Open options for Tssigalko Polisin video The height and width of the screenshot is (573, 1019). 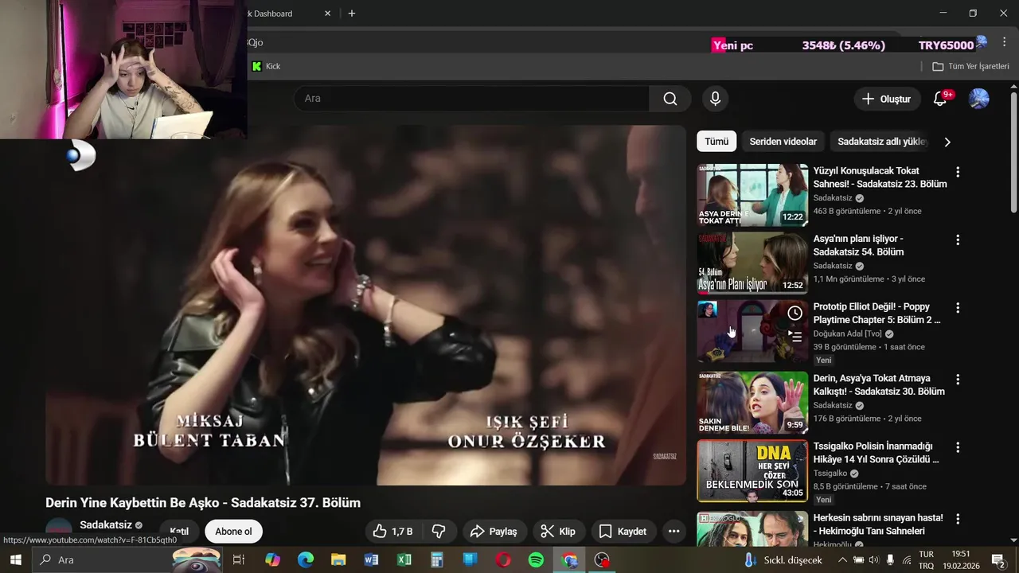(958, 447)
